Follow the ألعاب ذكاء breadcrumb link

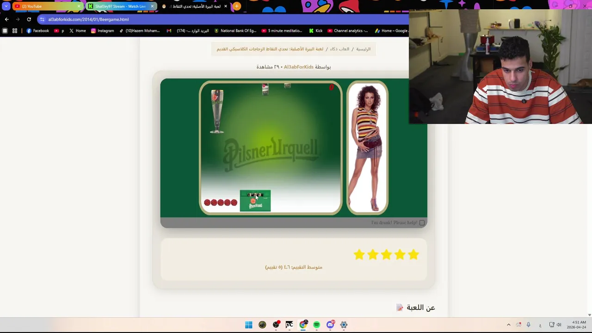[x=339, y=49]
